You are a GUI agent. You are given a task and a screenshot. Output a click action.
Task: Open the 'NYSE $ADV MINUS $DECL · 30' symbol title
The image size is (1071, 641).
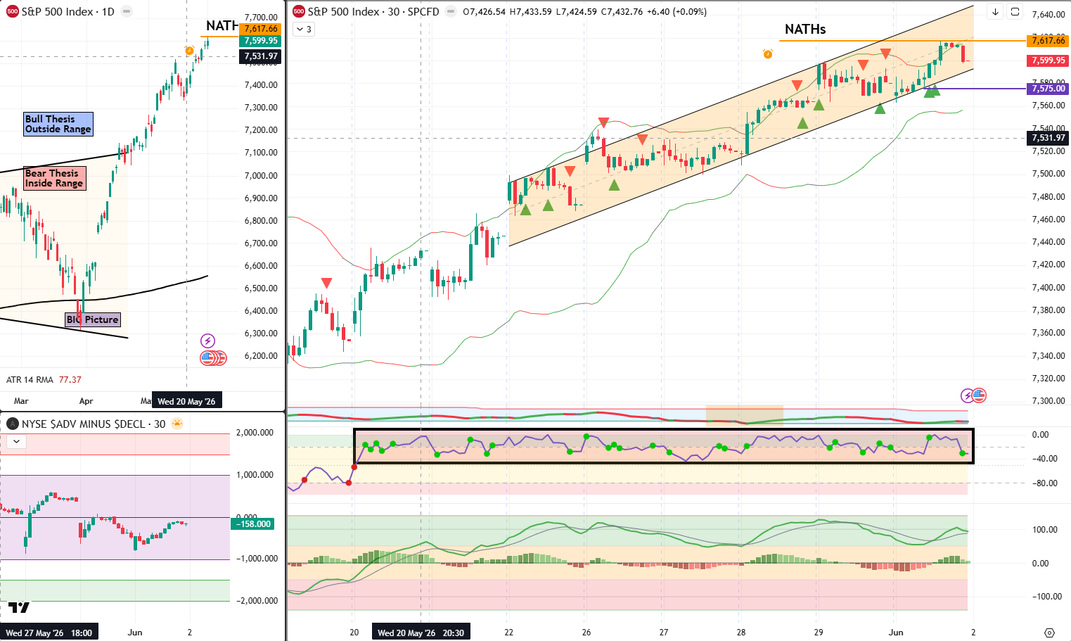pos(94,424)
